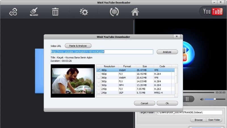This screenshot has width=227, height=128.
Task: Click the Target Folder path field
Action: (x=190, y=112)
